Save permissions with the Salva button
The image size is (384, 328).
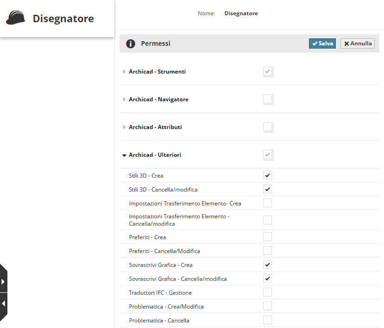[x=322, y=43]
